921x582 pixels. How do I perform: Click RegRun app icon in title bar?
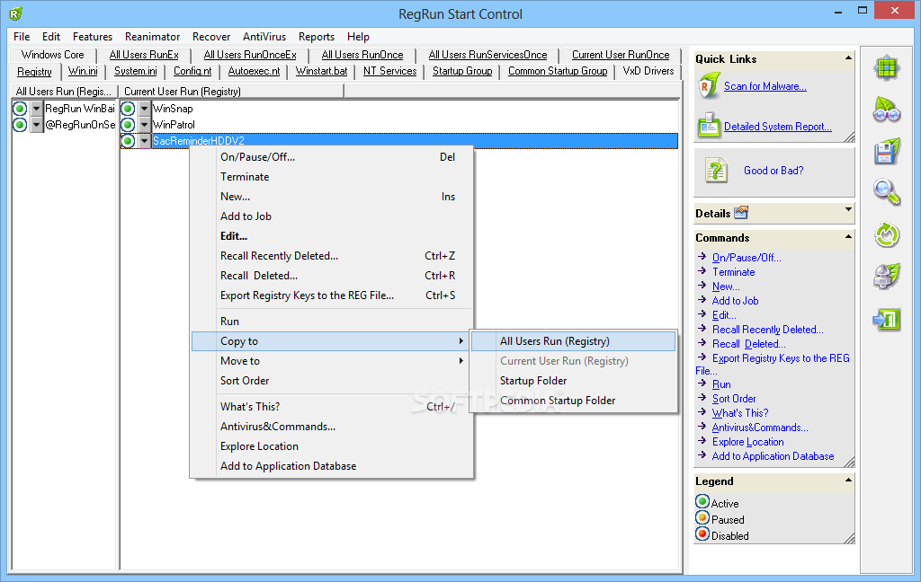(16, 13)
